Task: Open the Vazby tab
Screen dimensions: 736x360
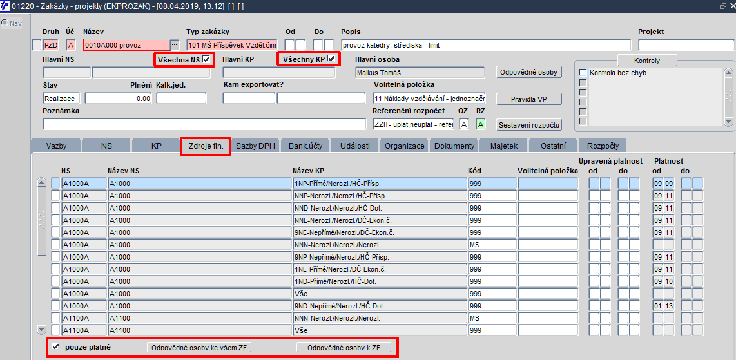Action: coord(56,146)
